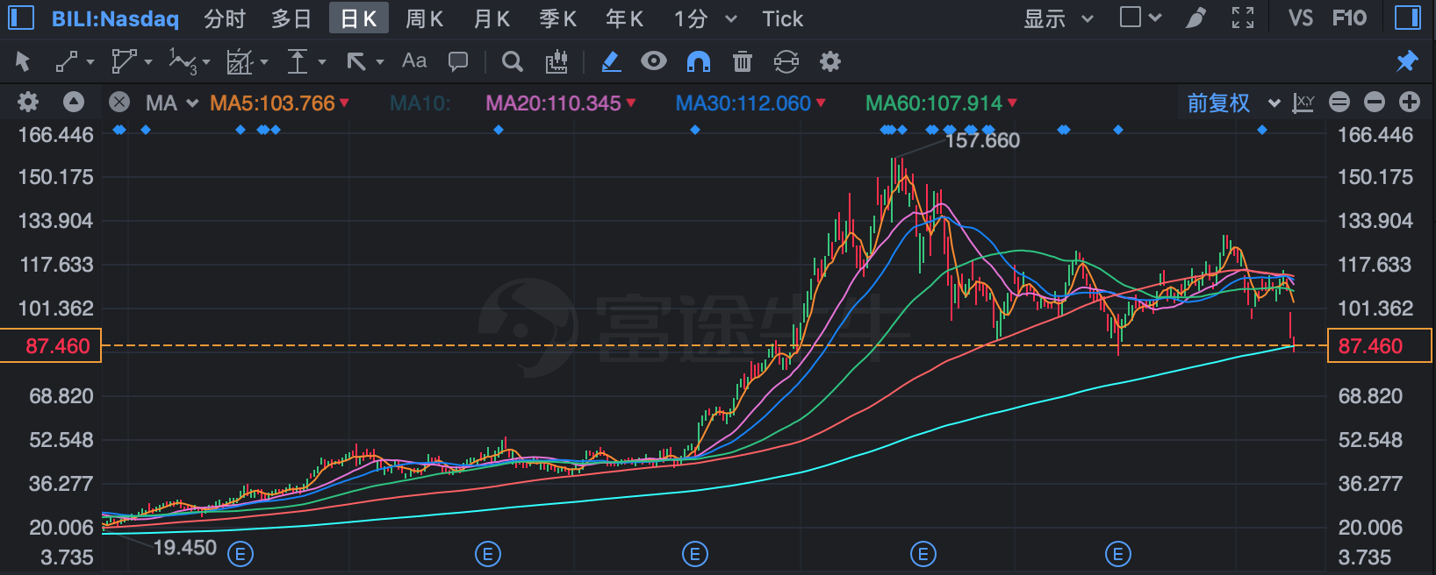Open indicator settings gear
The image size is (1436, 575).
point(28,103)
